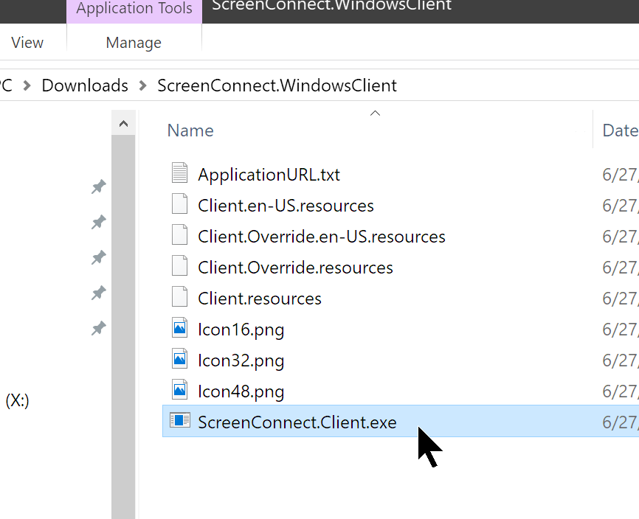Click the Client.Override.resources file icon
This screenshot has height=519, width=639.
(x=179, y=265)
